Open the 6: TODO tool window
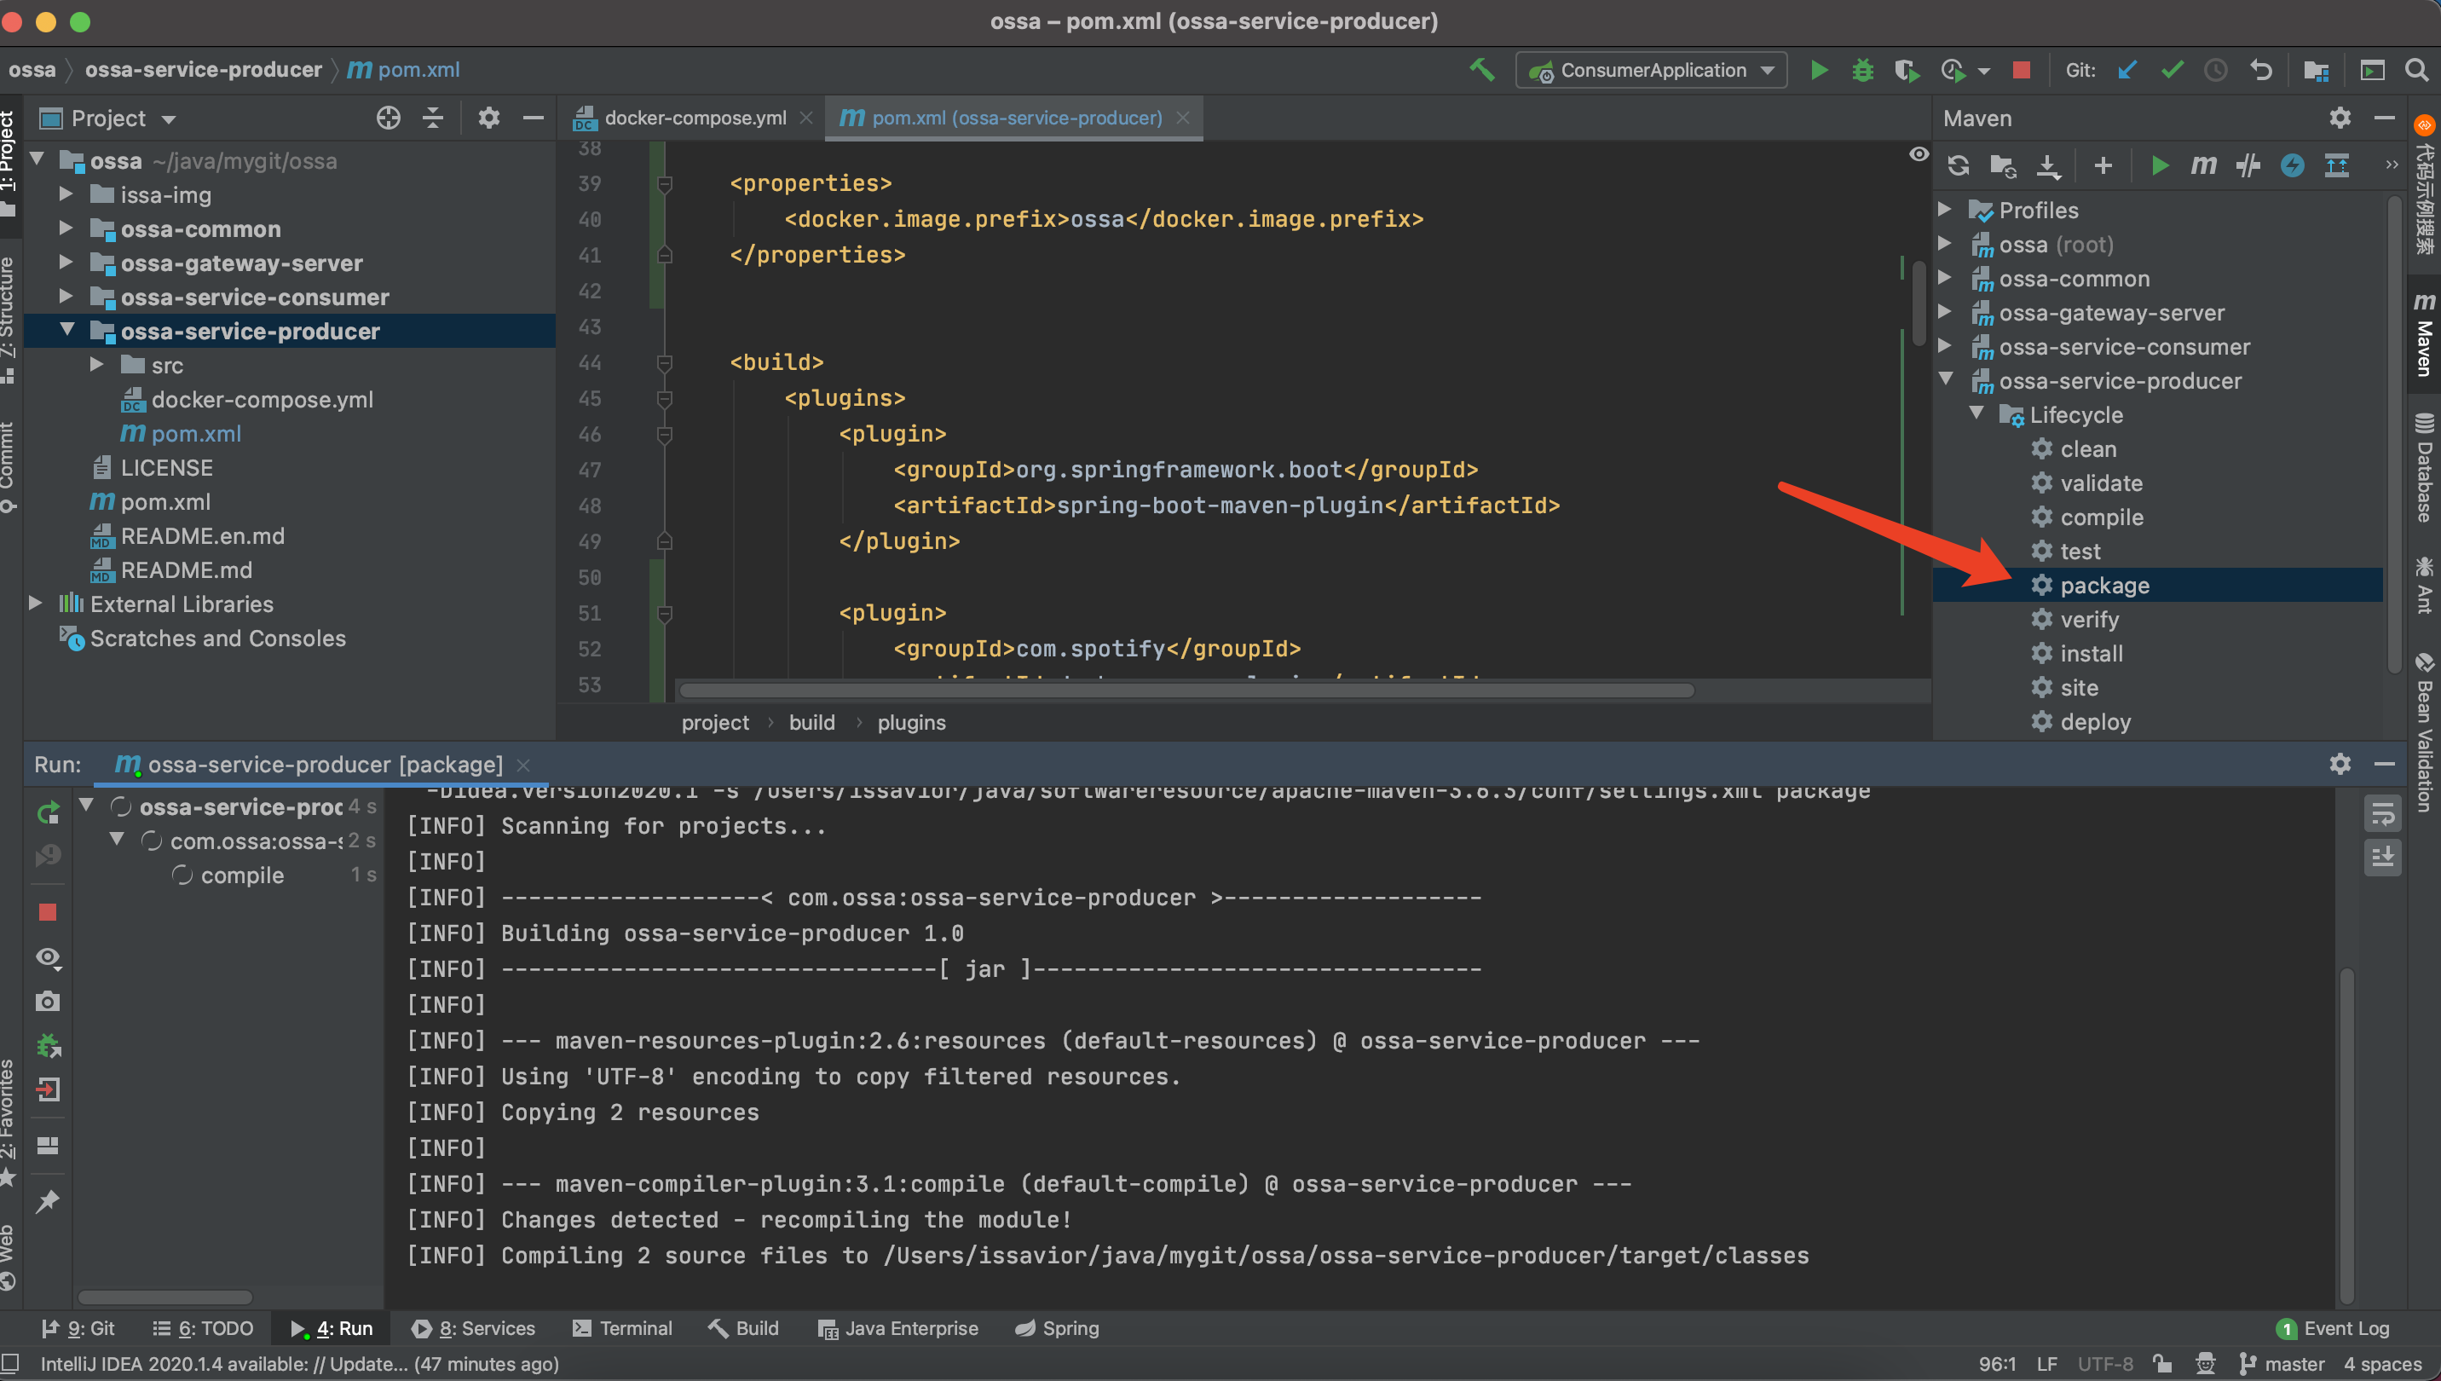Image resolution: width=2441 pixels, height=1381 pixels. 203,1328
